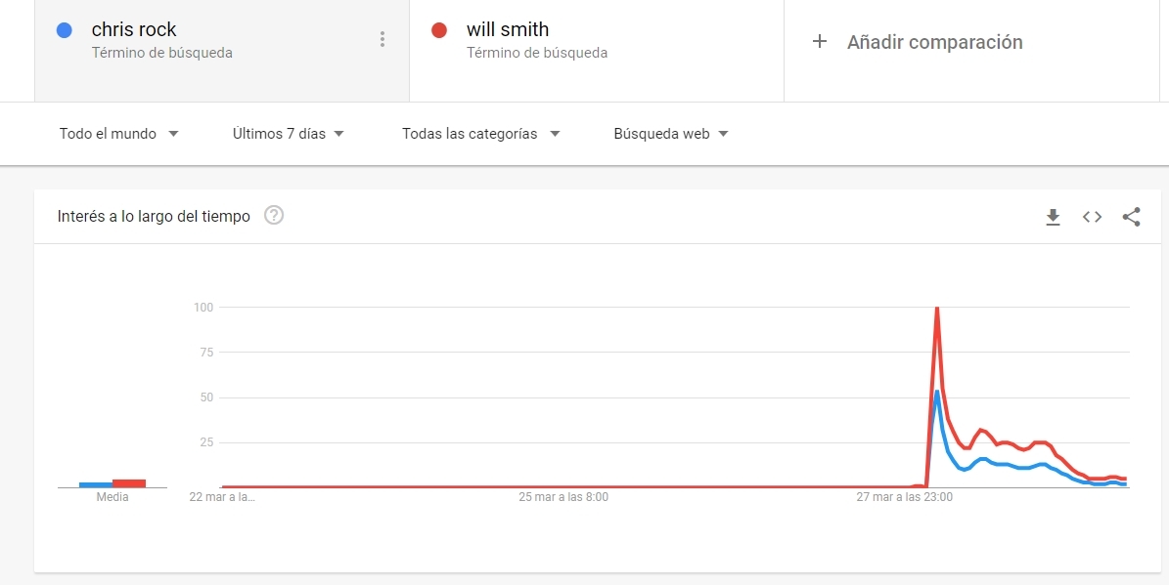This screenshot has width=1169, height=585.
Task: Expand the Todas las categorías dropdown
Action: tap(480, 134)
